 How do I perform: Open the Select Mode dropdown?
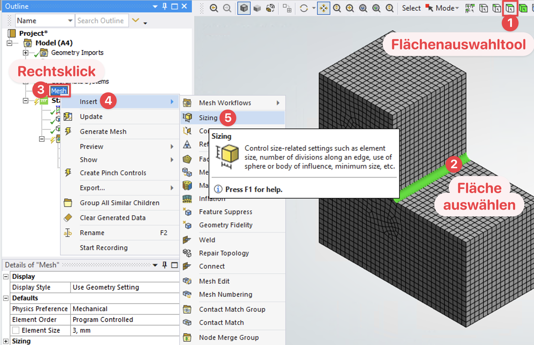[447, 8]
